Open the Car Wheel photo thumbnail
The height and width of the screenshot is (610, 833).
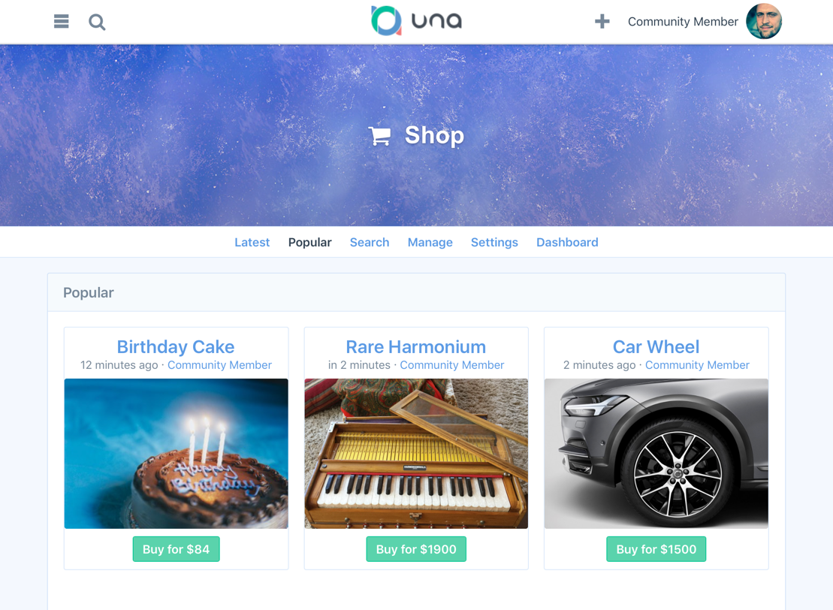656,453
